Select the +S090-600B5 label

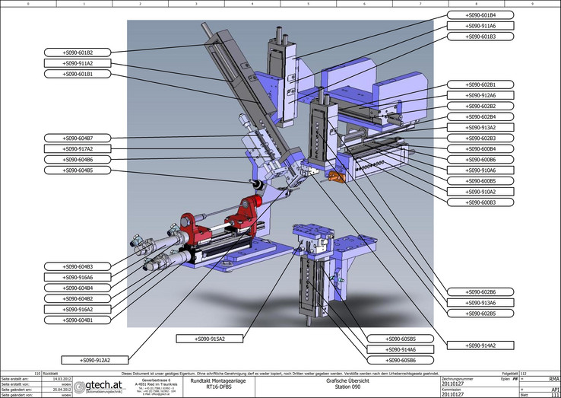480,181
